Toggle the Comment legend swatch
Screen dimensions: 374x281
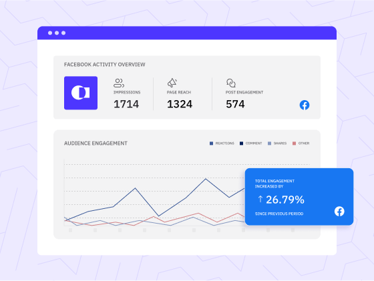(241, 144)
